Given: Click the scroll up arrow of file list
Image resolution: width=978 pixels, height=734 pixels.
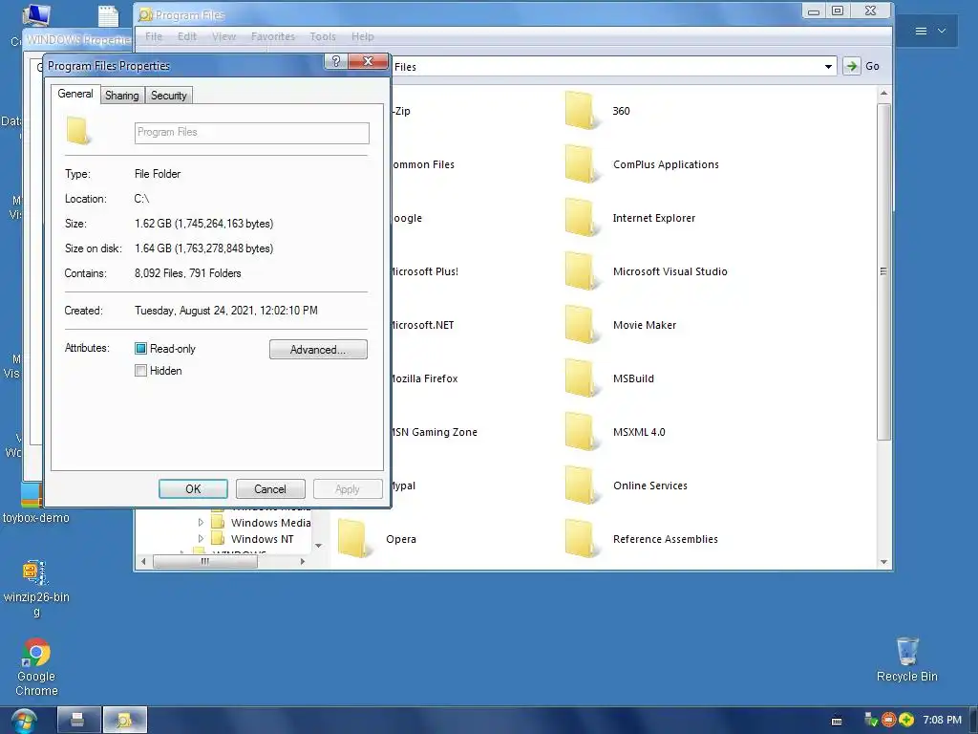Looking at the screenshot, I should (883, 93).
